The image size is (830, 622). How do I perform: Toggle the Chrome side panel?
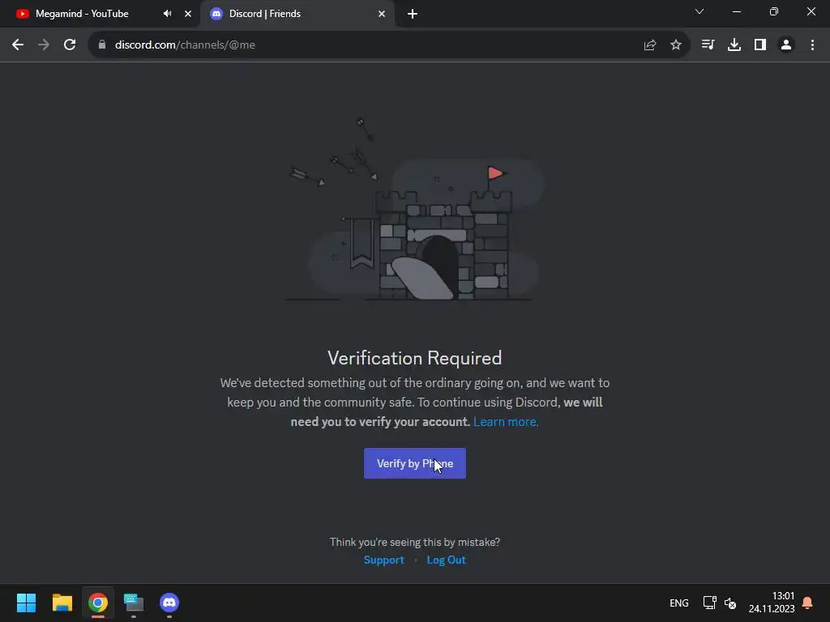[x=760, y=45]
